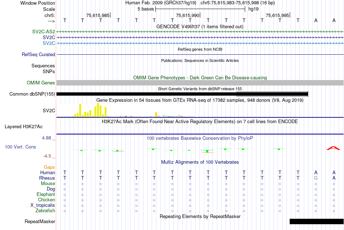Click the OMIM Gene Phenotypes track title
Viewport: 344px width, 230px height.
tap(200, 78)
